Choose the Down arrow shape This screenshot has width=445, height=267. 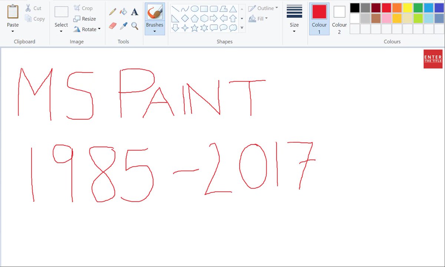tap(175, 28)
